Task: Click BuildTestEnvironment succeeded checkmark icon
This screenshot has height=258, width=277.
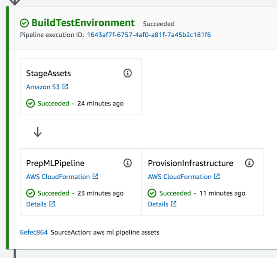Action: point(24,23)
